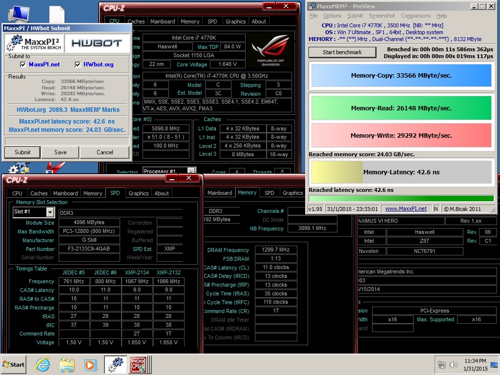Click the green progress bar in MaxxMEM²
The height and width of the screenshot is (375, 500).
point(401,198)
